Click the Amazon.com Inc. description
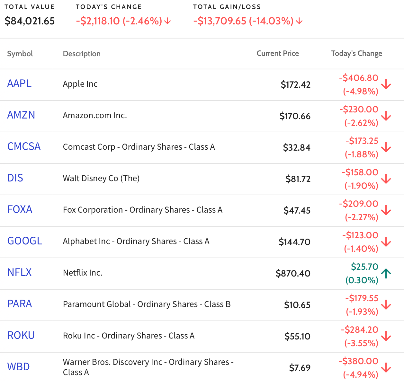This screenshot has width=404, height=387. pos(95,115)
